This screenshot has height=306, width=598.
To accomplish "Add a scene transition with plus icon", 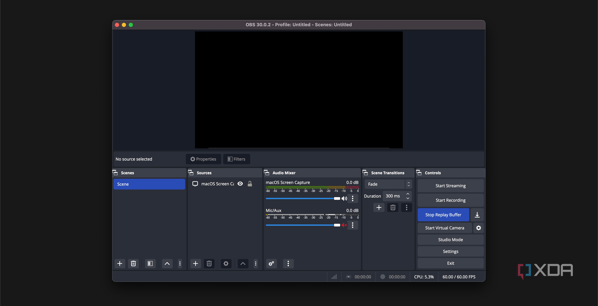I will pyautogui.click(x=379, y=207).
